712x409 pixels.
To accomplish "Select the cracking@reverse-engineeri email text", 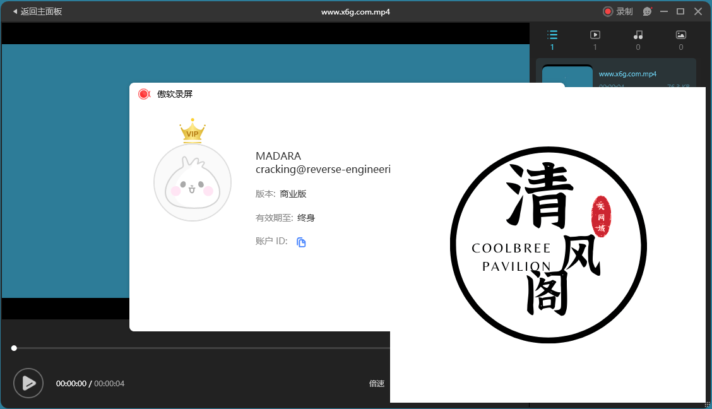I will point(323,169).
